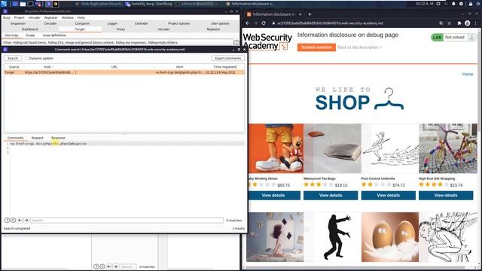Switch to the Comparer tab

(82, 23)
